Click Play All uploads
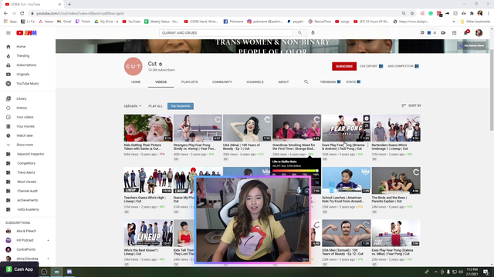This screenshot has width=494, height=277. (x=156, y=106)
